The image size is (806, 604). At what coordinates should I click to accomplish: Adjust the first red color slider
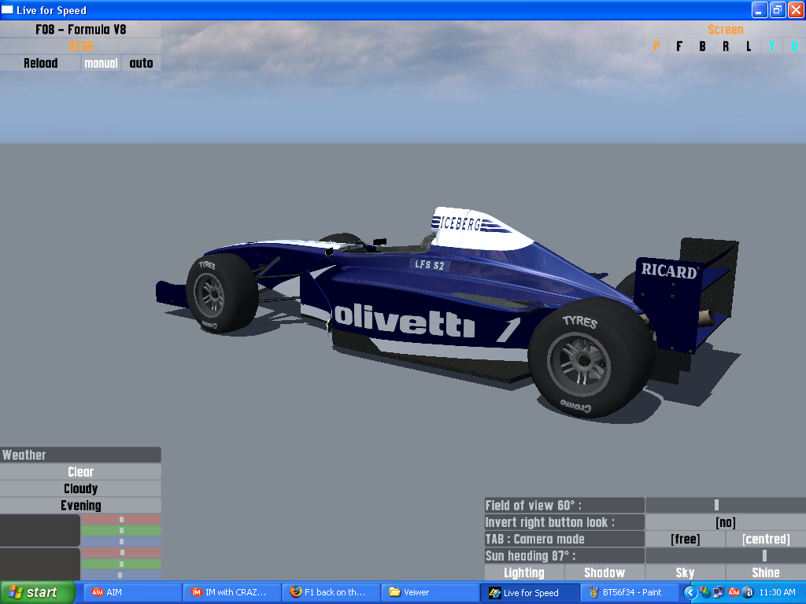click(x=121, y=519)
